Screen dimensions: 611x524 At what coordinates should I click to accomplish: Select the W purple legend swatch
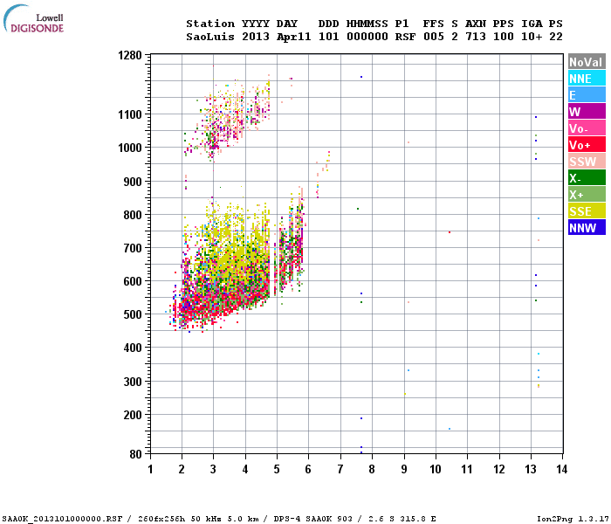coord(587,112)
